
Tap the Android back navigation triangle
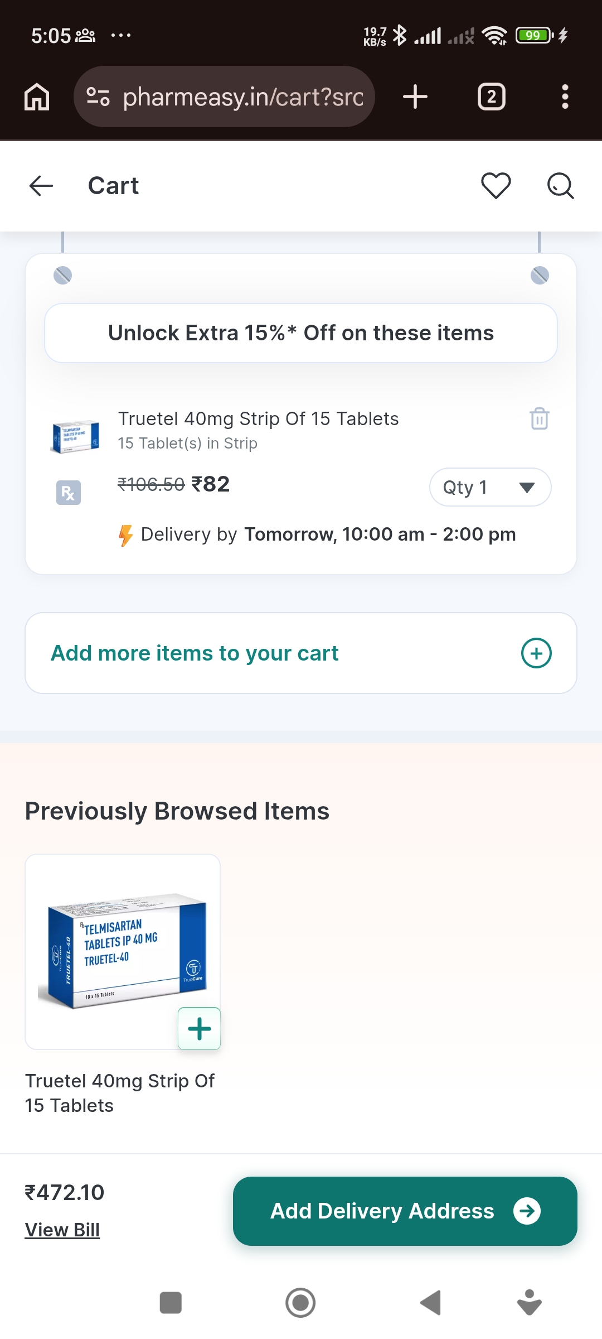(430, 1303)
